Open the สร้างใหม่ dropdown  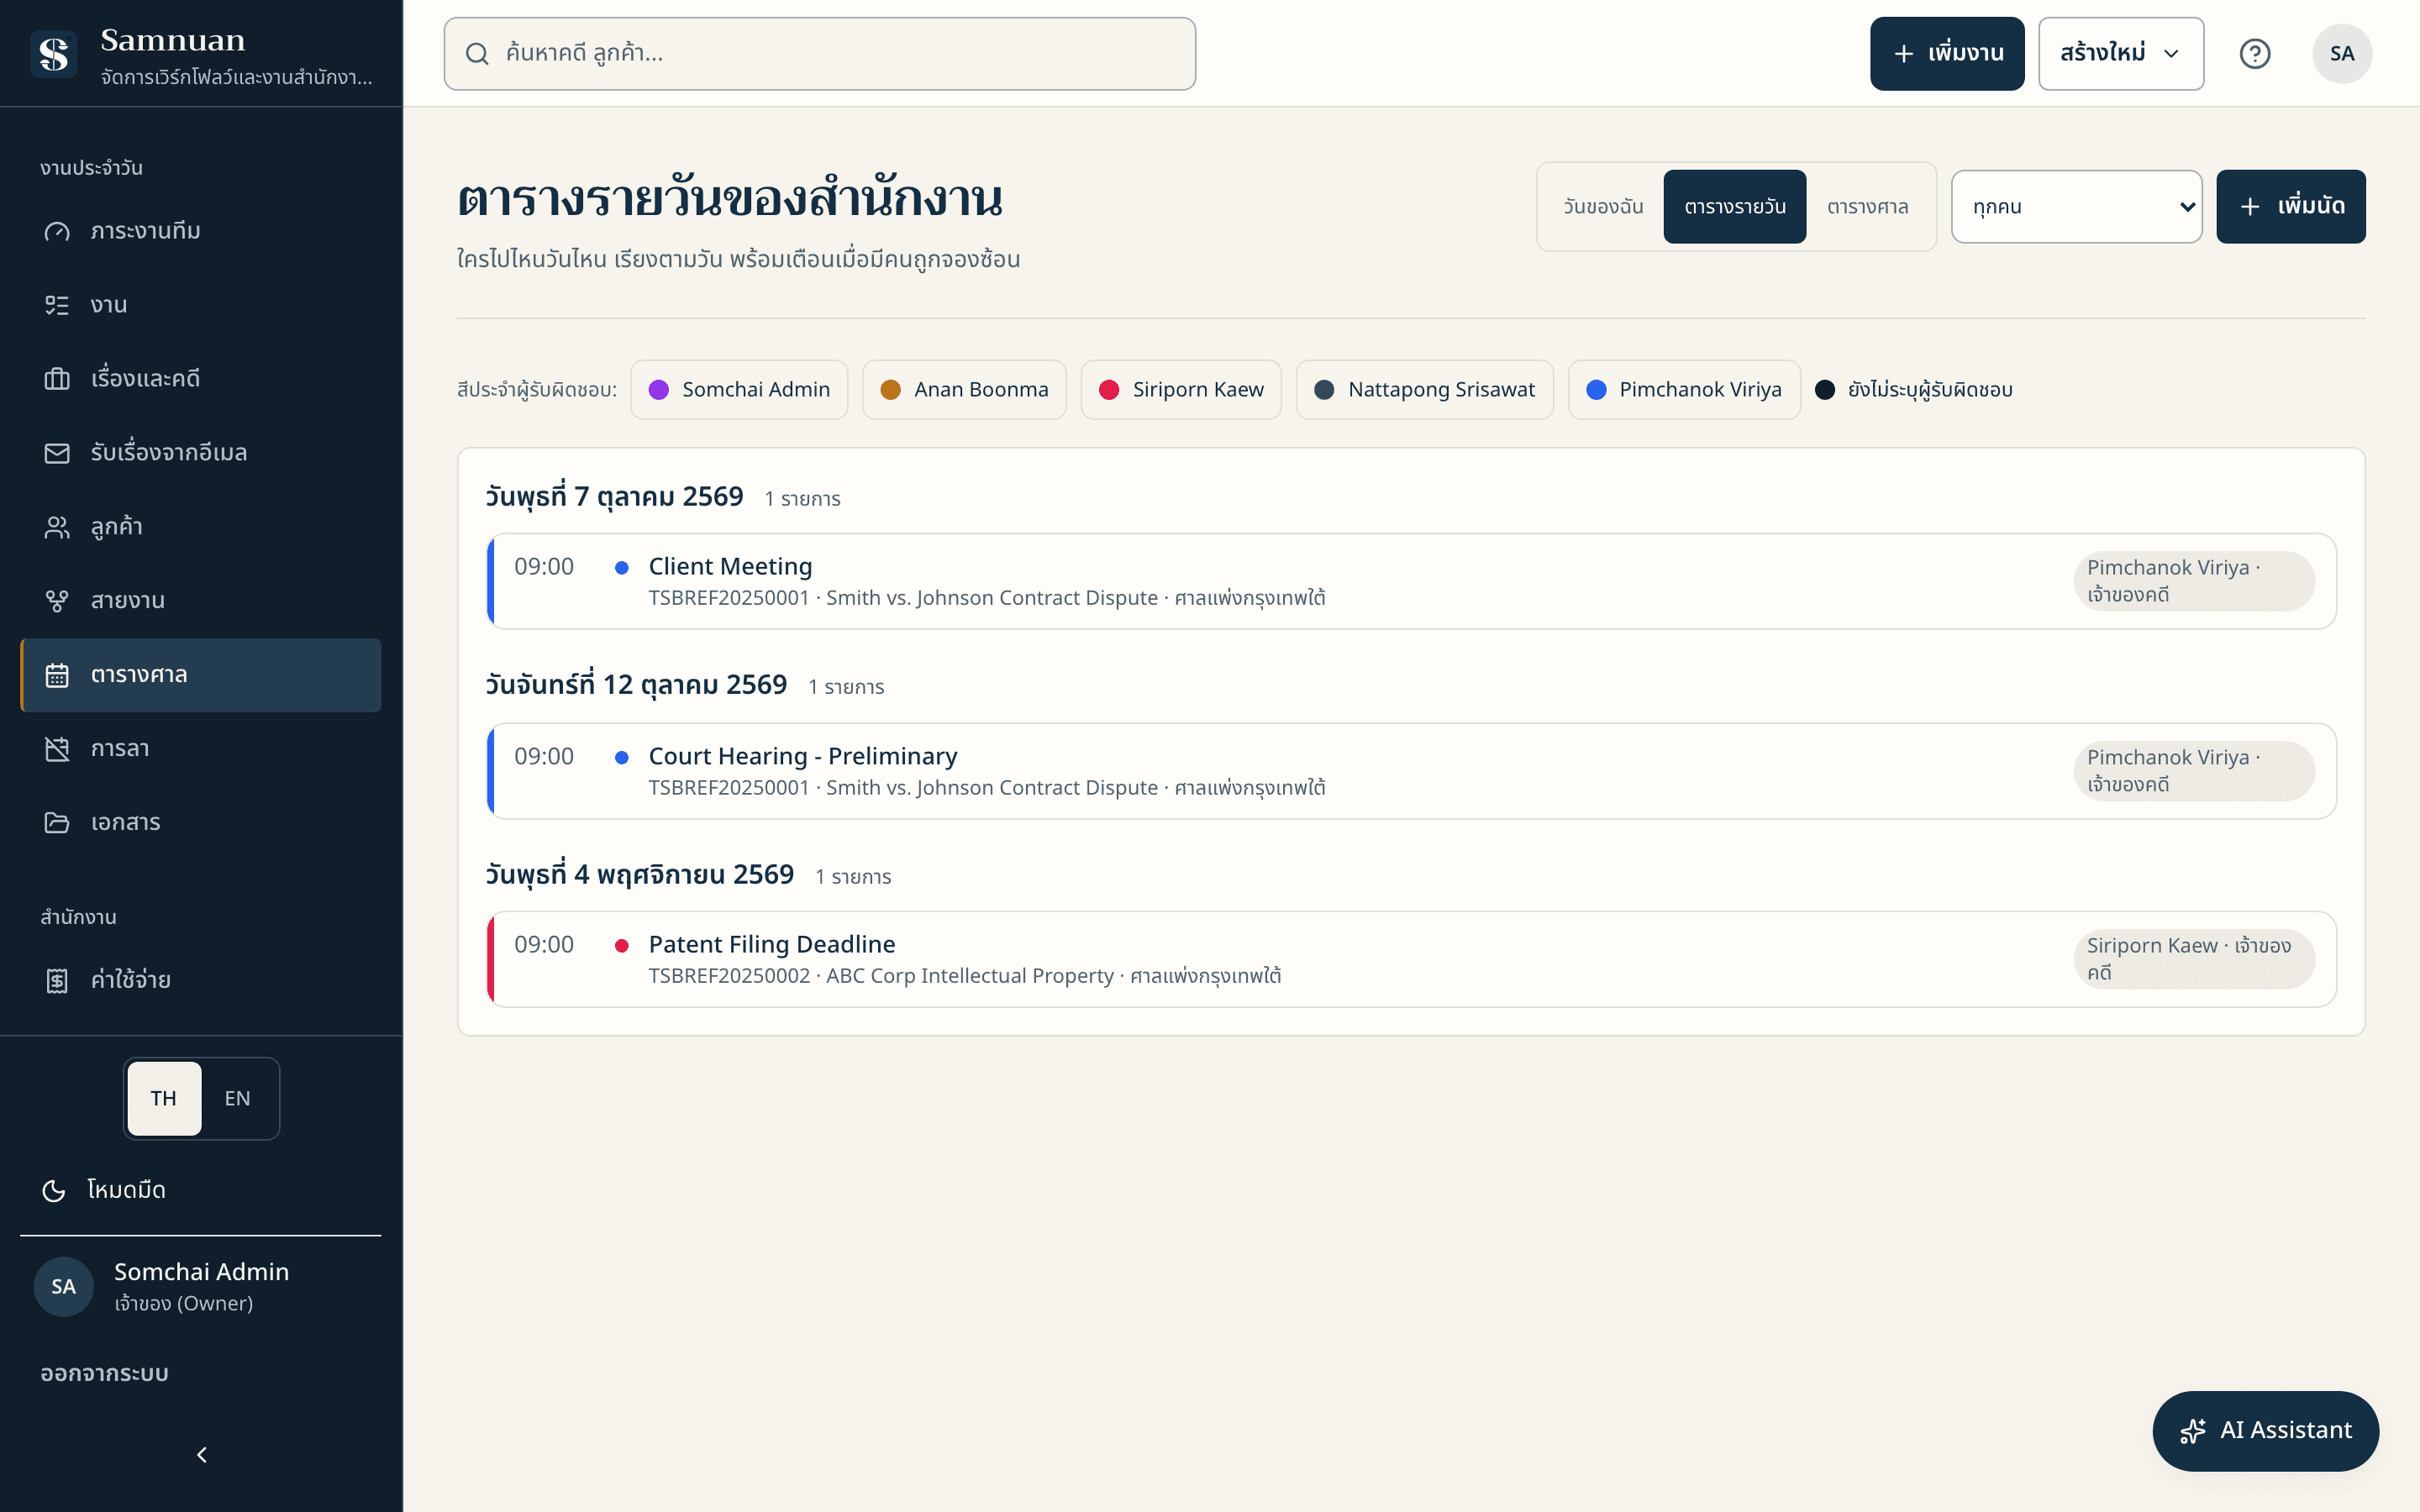pos(2121,54)
